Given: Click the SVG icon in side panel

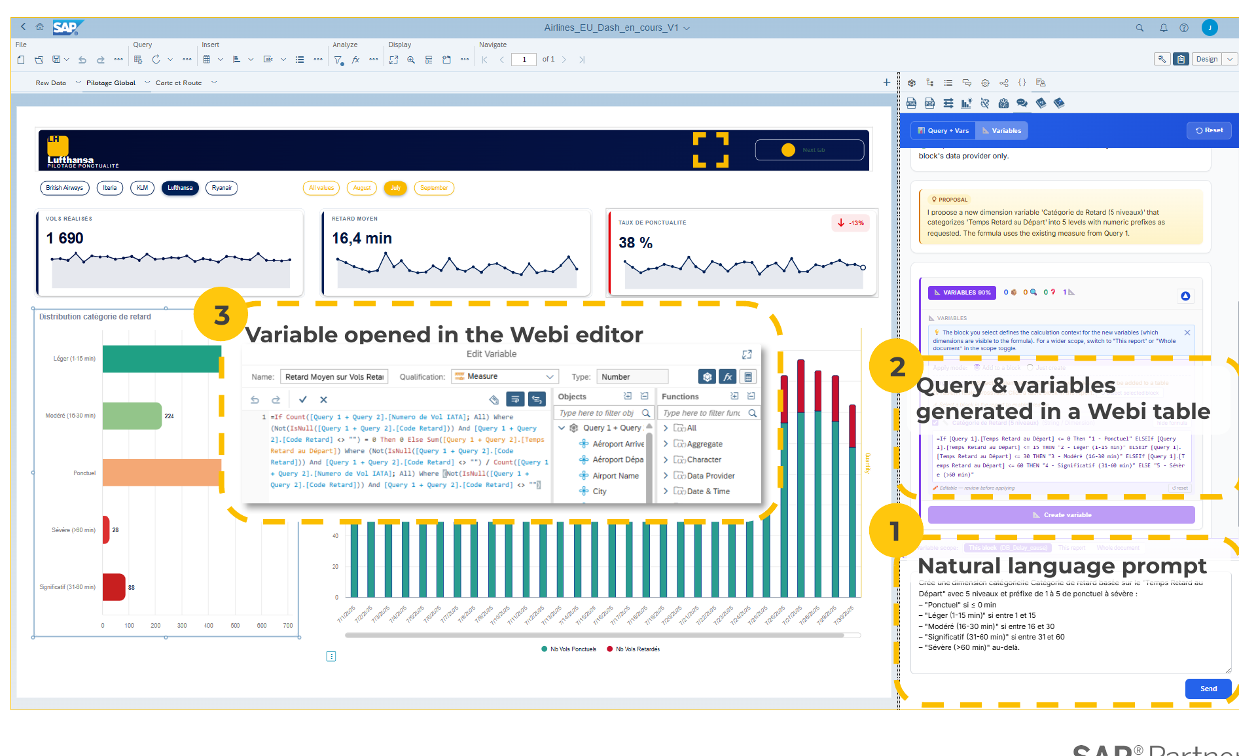Looking at the screenshot, I should click(x=1003, y=103).
